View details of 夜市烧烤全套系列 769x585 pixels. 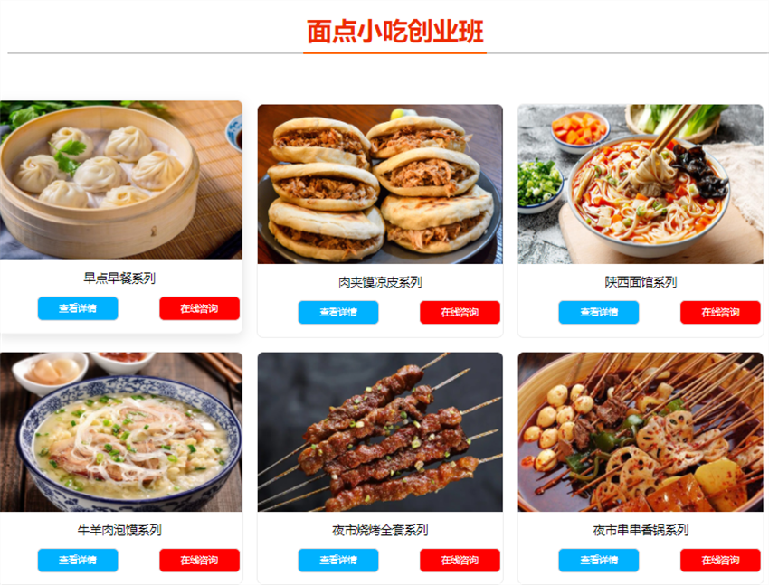click(x=338, y=560)
